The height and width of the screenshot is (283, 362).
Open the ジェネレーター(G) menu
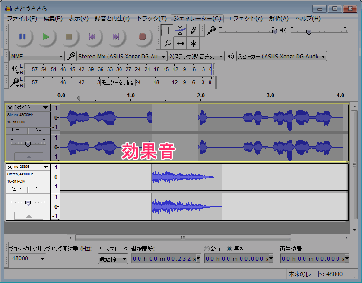pos(197,19)
